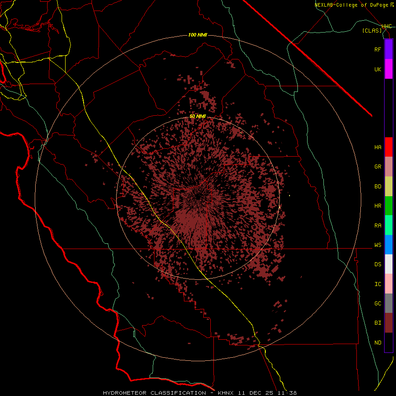Click the UK magenta legend color block
The image size is (396, 396).
pyautogui.click(x=389, y=69)
